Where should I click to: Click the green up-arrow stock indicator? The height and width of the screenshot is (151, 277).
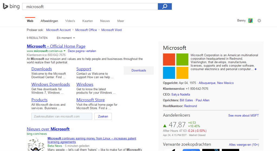coord(165,126)
